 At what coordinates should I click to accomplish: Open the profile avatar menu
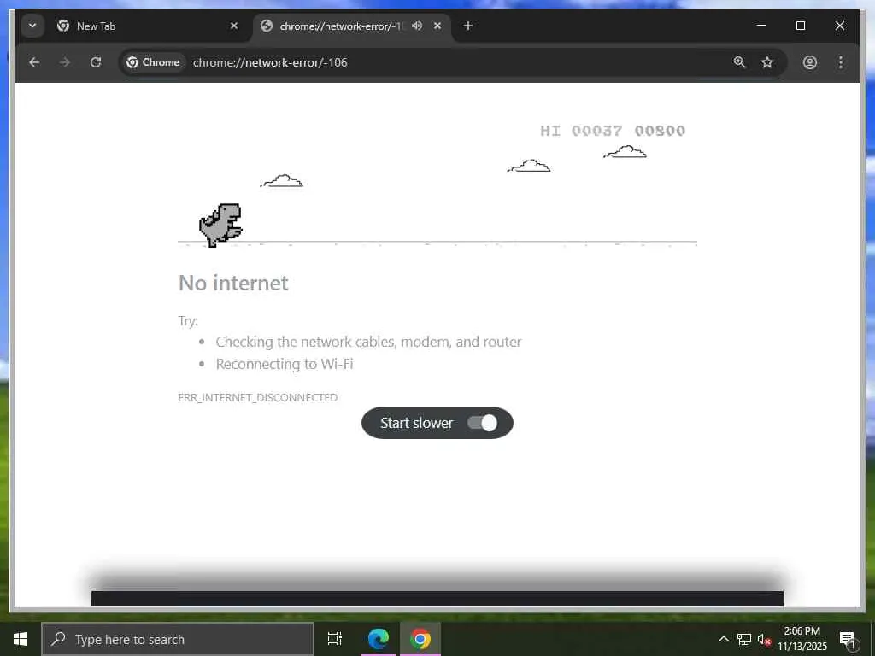[x=810, y=62]
